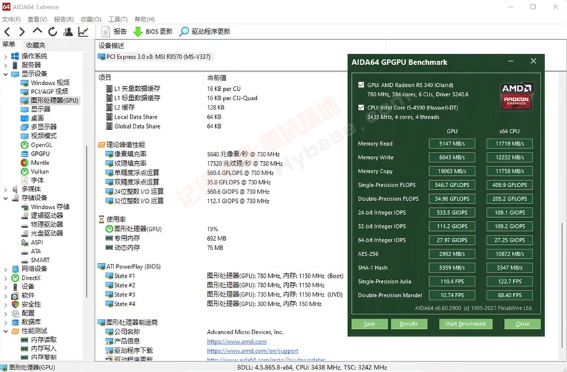Select the Vulkan item in the tree

[39, 171]
